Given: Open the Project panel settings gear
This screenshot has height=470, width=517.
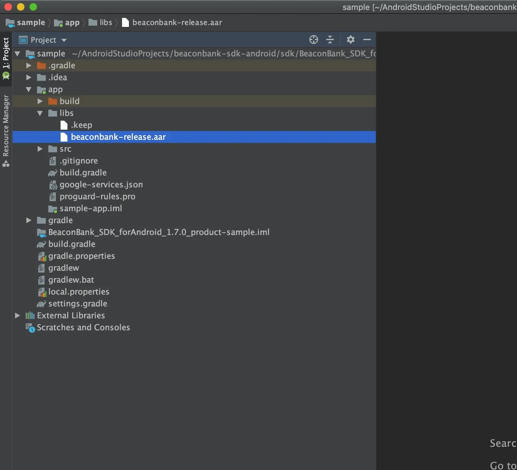Looking at the screenshot, I should pyautogui.click(x=350, y=39).
